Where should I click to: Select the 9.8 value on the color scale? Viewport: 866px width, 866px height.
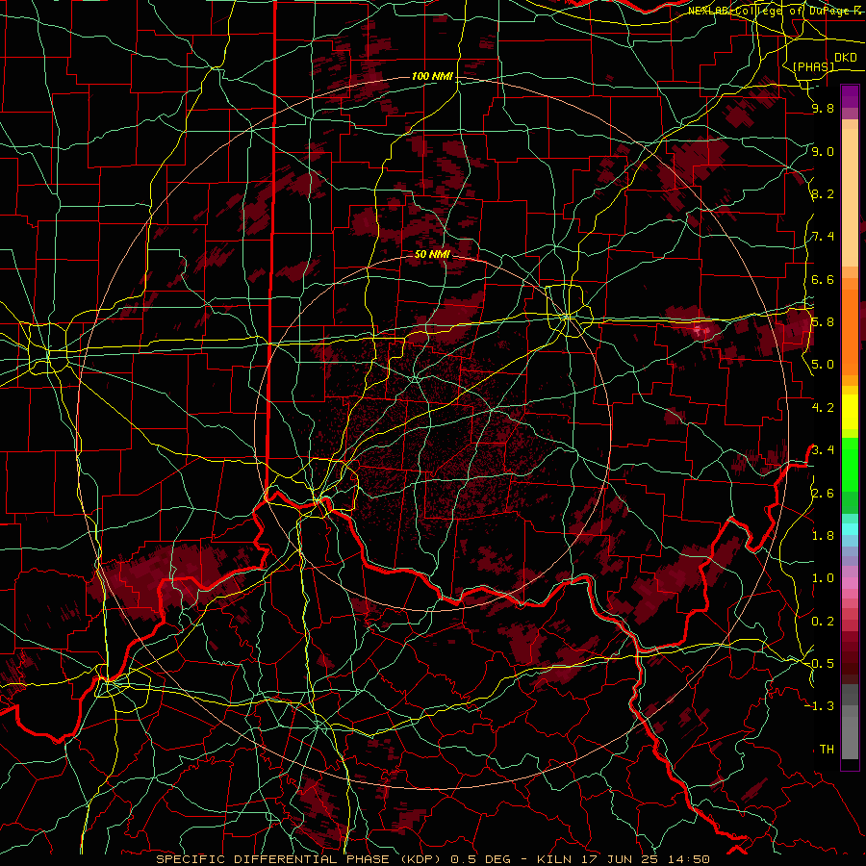823,109
